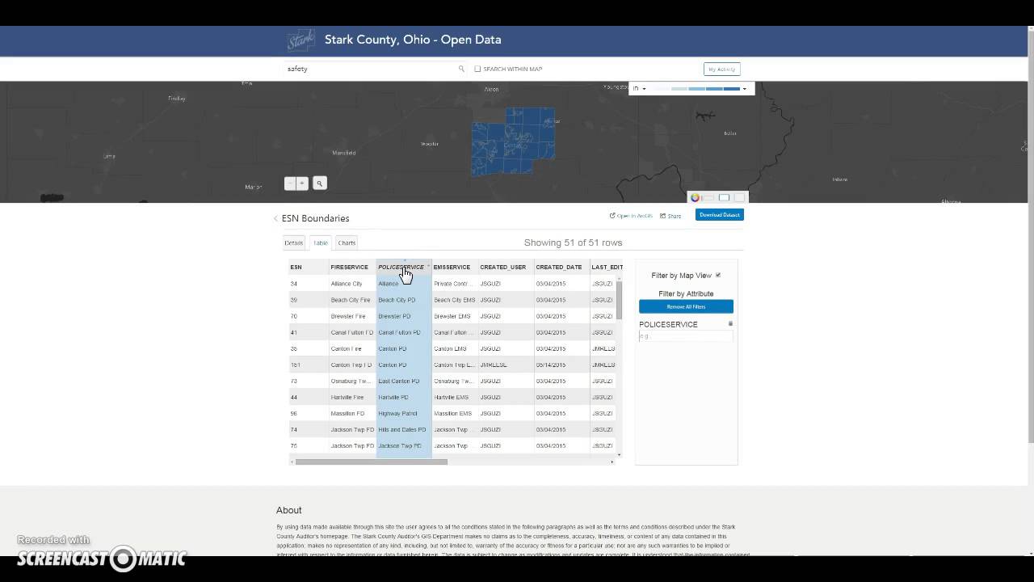Switch to the Table tab

[321, 242]
